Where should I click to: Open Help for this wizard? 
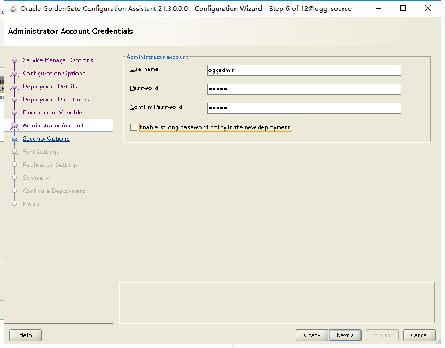pos(26,335)
